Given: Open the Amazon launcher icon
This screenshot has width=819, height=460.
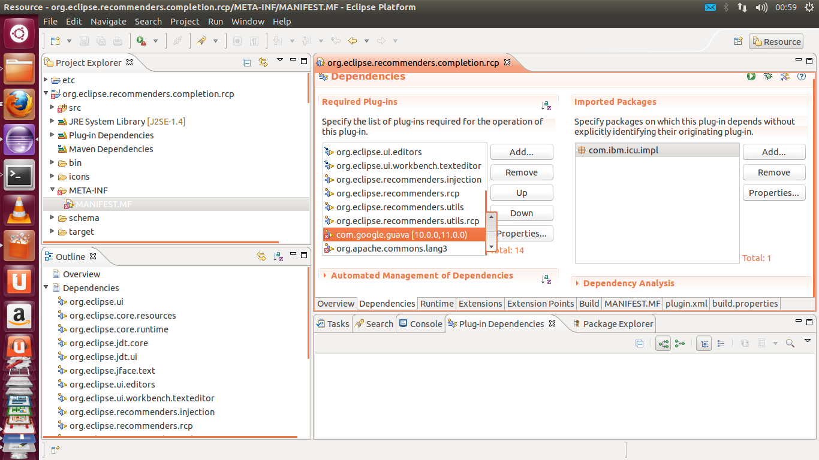Looking at the screenshot, I should [19, 315].
